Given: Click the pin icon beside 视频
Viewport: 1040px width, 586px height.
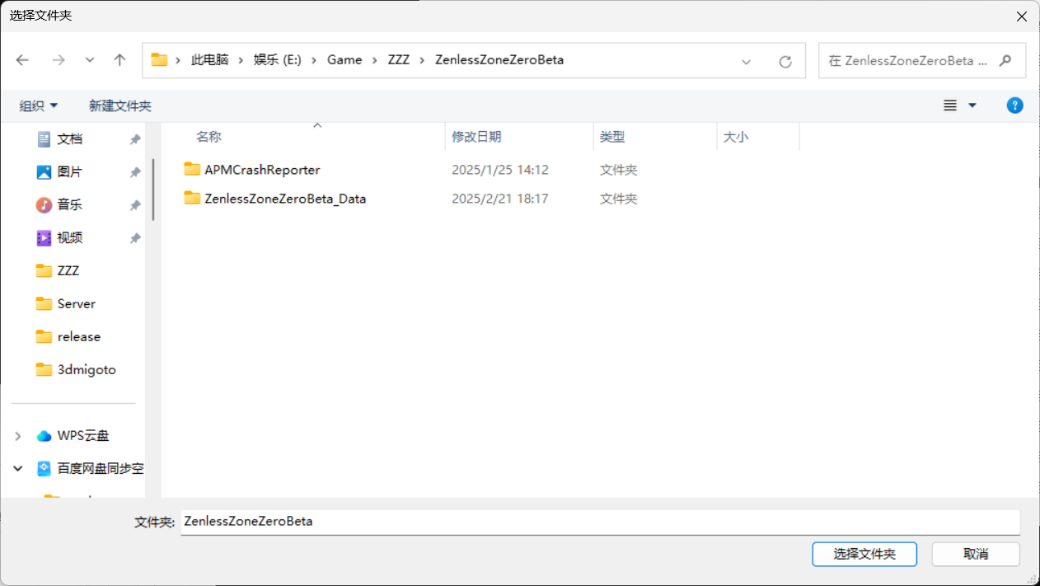Looking at the screenshot, I should click(x=135, y=238).
